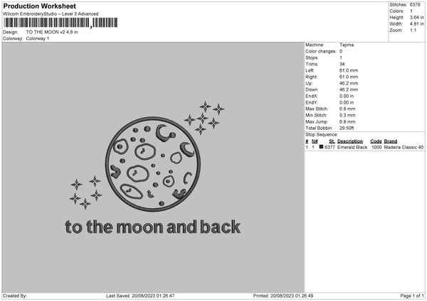Click the Width value 4.81 in

pyautogui.click(x=416, y=24)
